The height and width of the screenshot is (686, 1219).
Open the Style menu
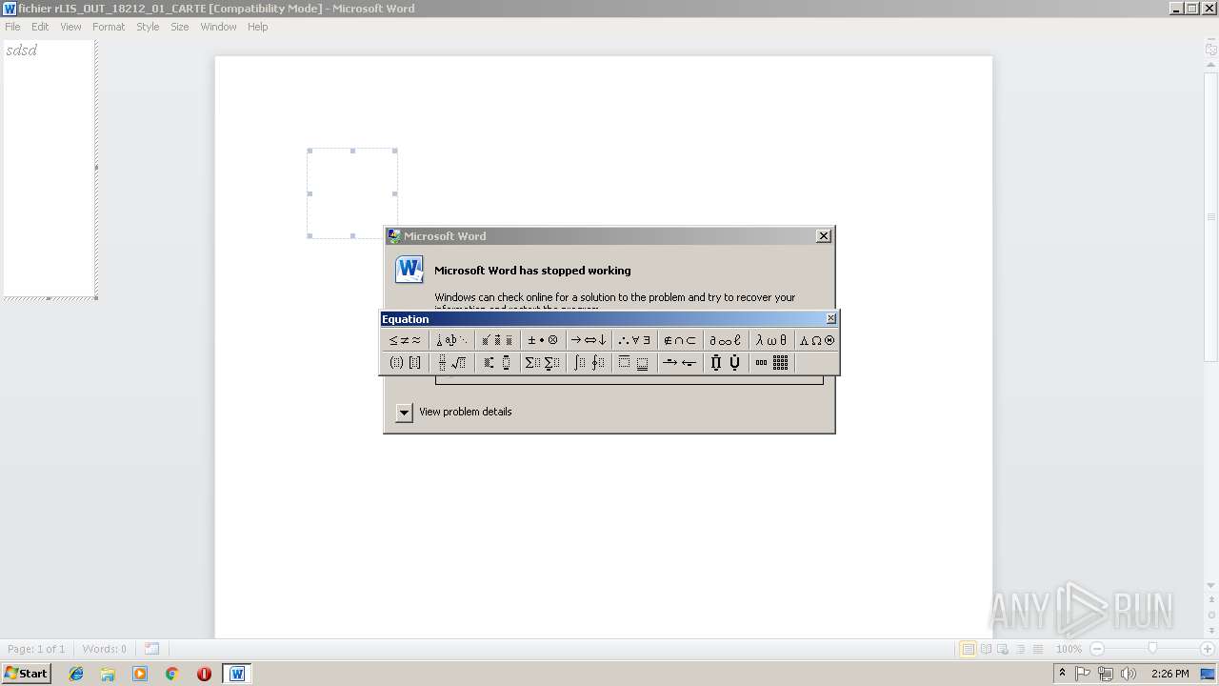click(x=148, y=27)
